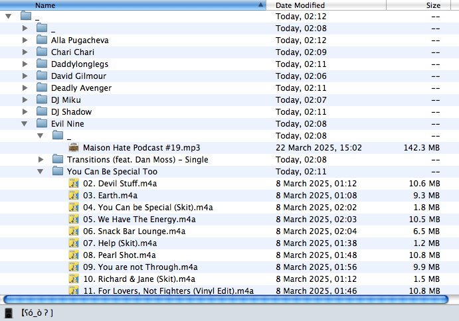
Task: Collapse the Evil Nine folder
Action: [x=25, y=124]
